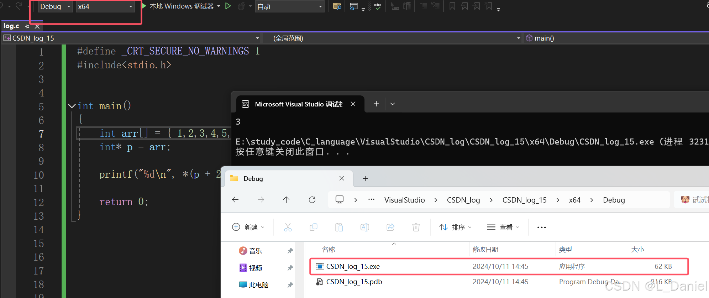709x298 pixels.
Task: Open the more options ellipsis in Explorer
Action: tap(542, 228)
